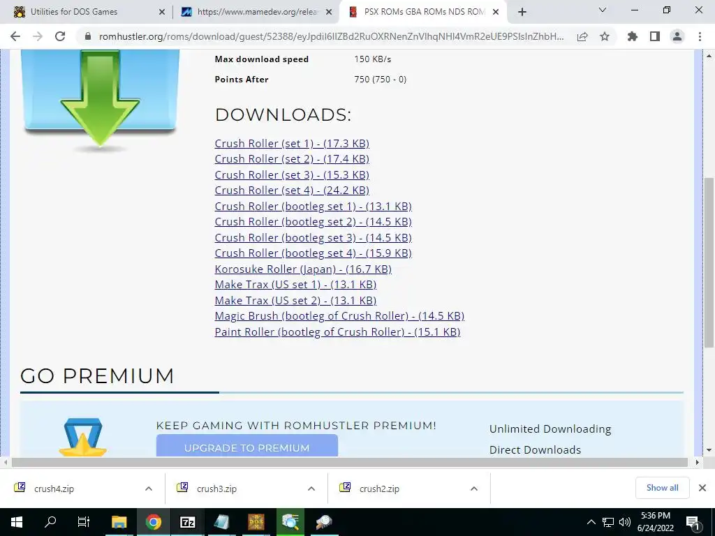715x536 pixels.
Task: Click the volume speaker tray icon
Action: click(x=625, y=522)
